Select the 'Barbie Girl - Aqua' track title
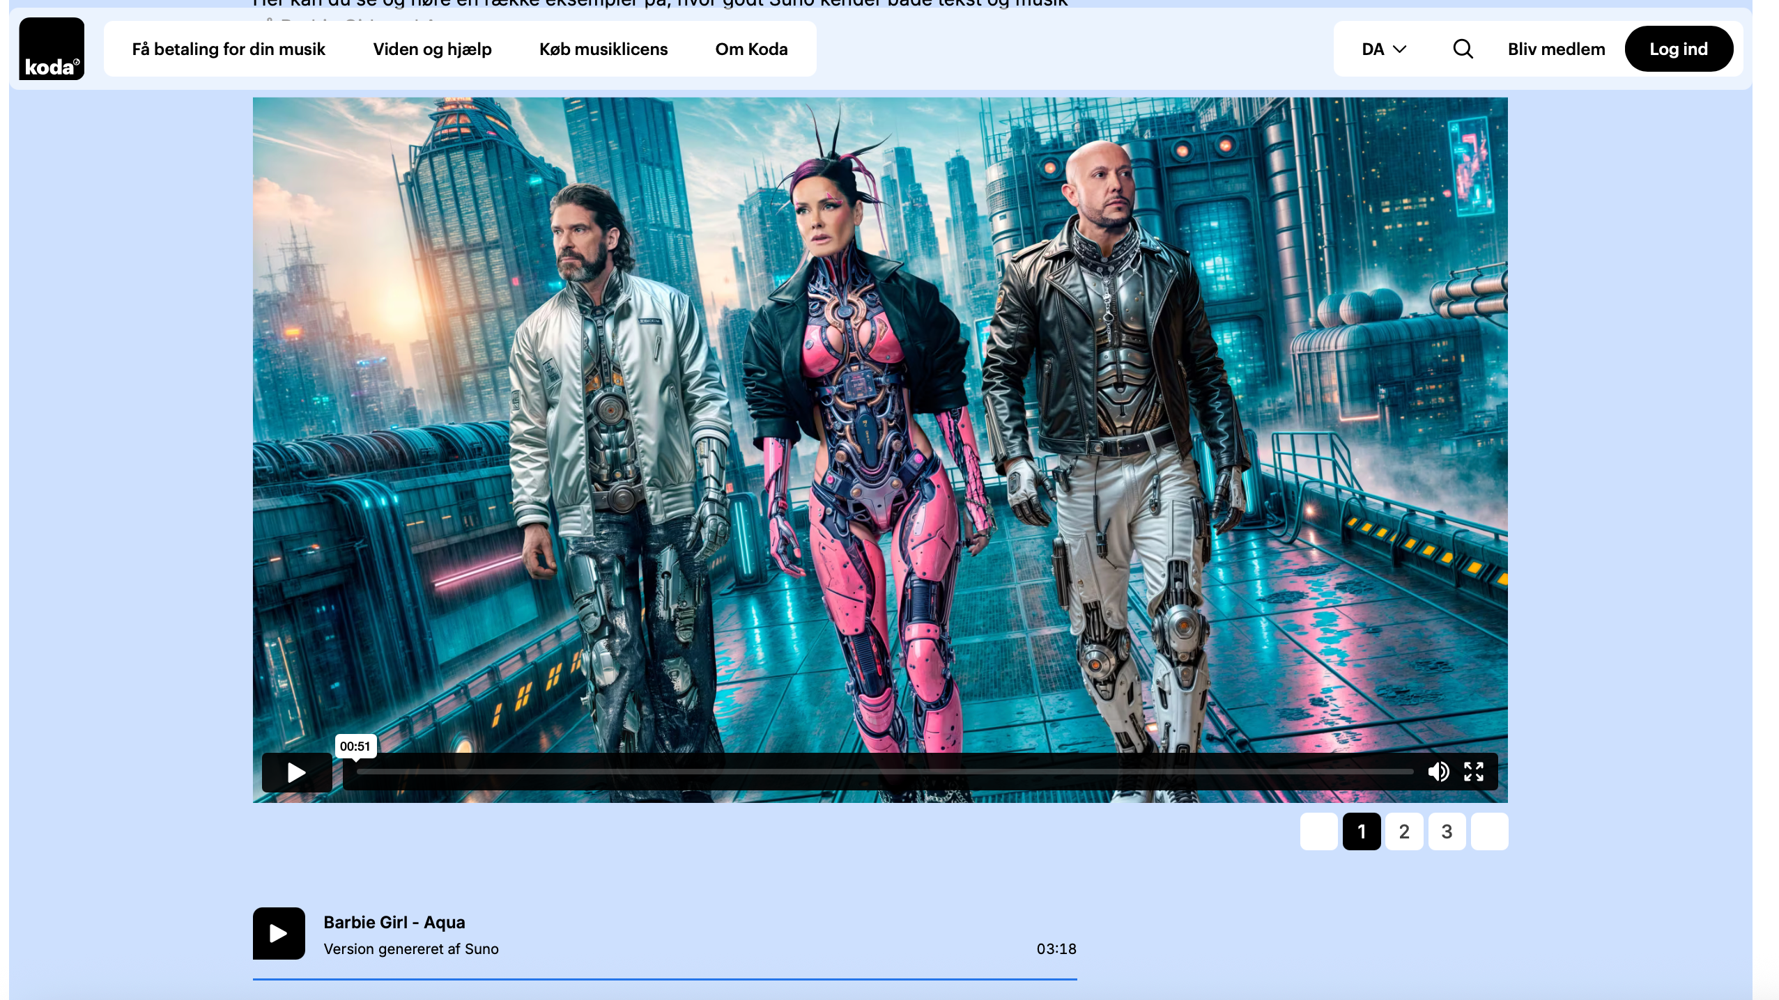This screenshot has height=1000, width=1779. pyautogui.click(x=394, y=923)
